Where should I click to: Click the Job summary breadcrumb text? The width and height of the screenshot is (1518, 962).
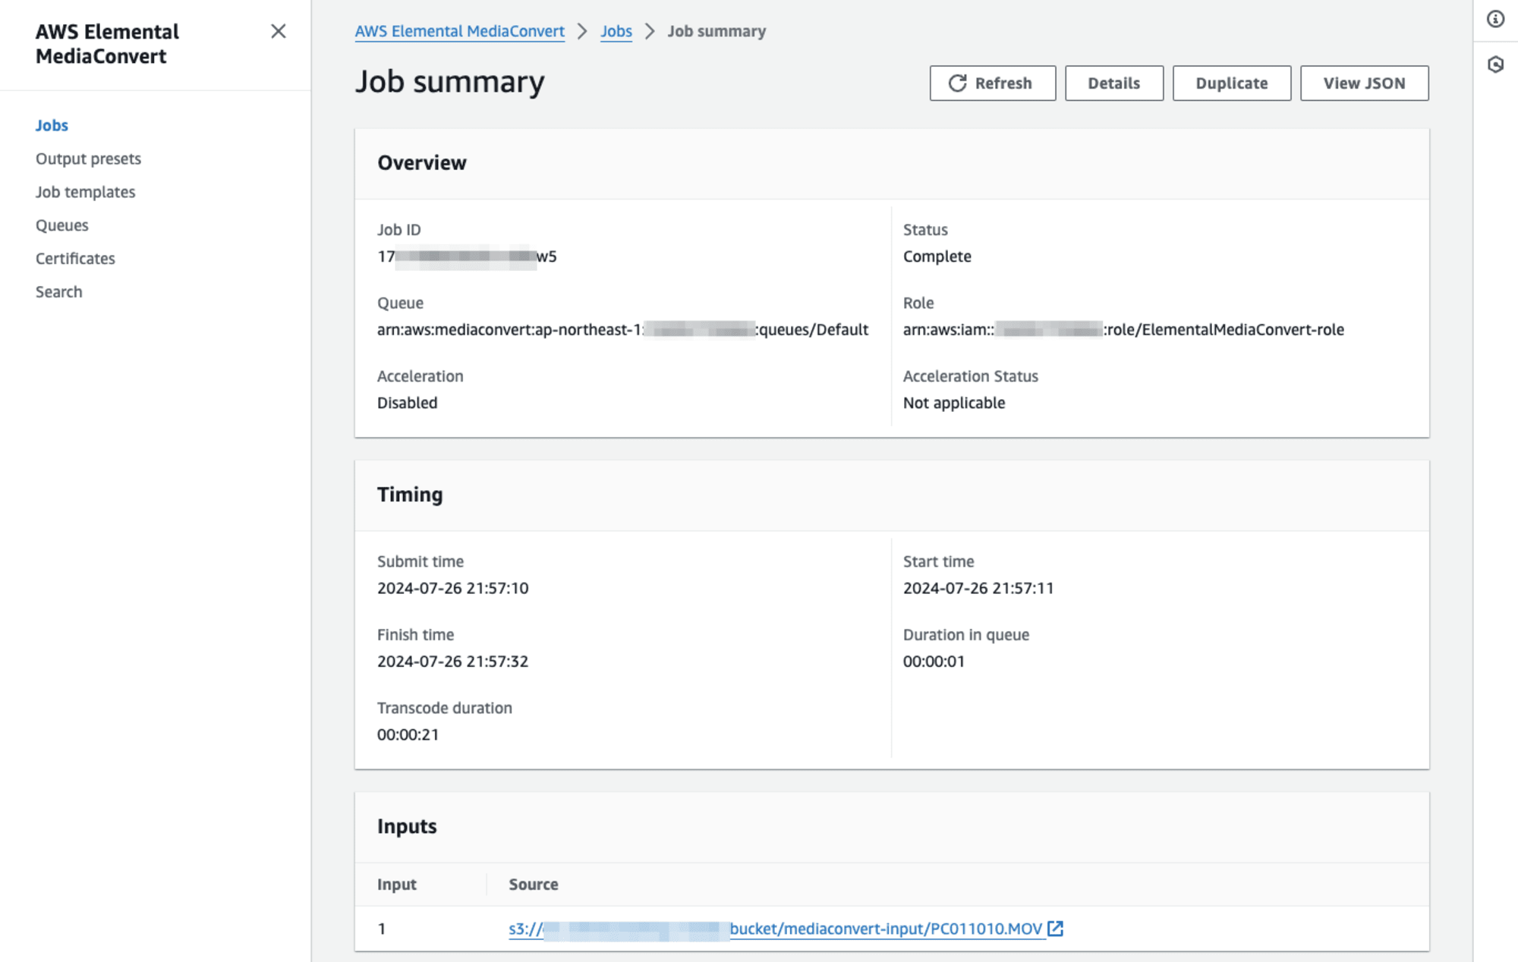pos(716,31)
